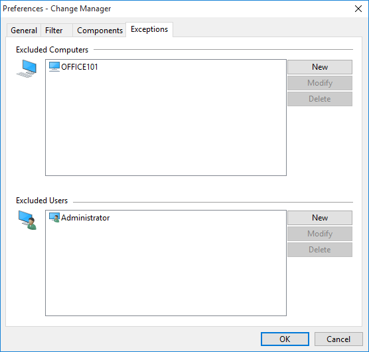
Task: Click the large Excluded Users person icon
Action: (x=27, y=220)
